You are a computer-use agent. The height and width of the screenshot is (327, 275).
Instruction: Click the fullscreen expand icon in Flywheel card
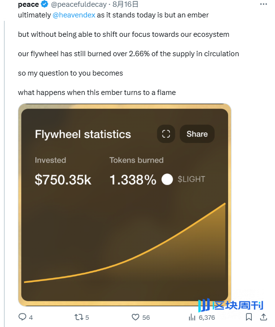click(166, 134)
